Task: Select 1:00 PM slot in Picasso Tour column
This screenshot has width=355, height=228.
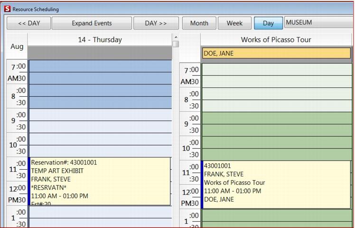Action: pos(276,215)
